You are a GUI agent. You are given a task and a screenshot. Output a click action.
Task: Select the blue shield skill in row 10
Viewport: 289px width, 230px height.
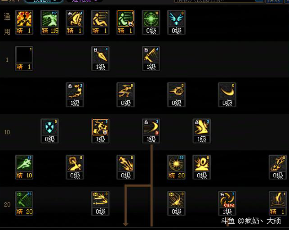pos(49,131)
